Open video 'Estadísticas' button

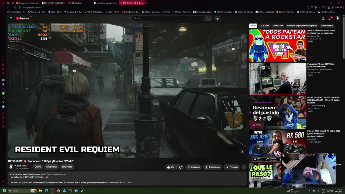(51, 167)
